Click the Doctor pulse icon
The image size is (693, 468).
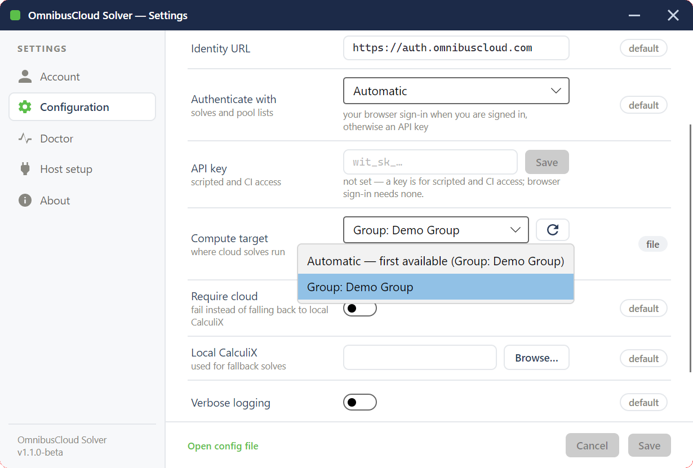pos(25,139)
